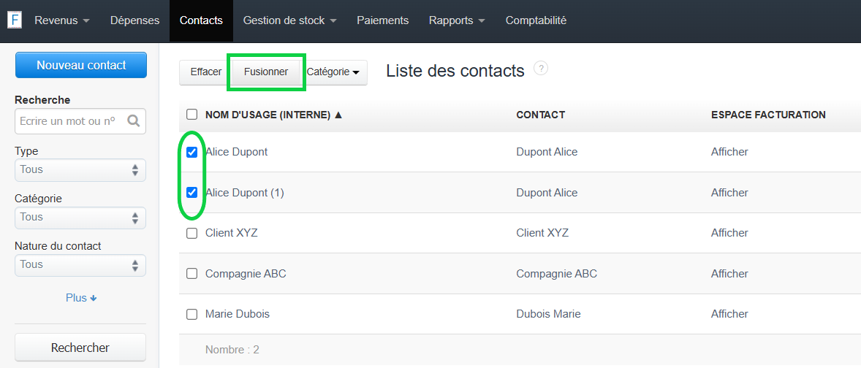Click the CONTACT column header
The image size is (861, 368).
tap(540, 115)
